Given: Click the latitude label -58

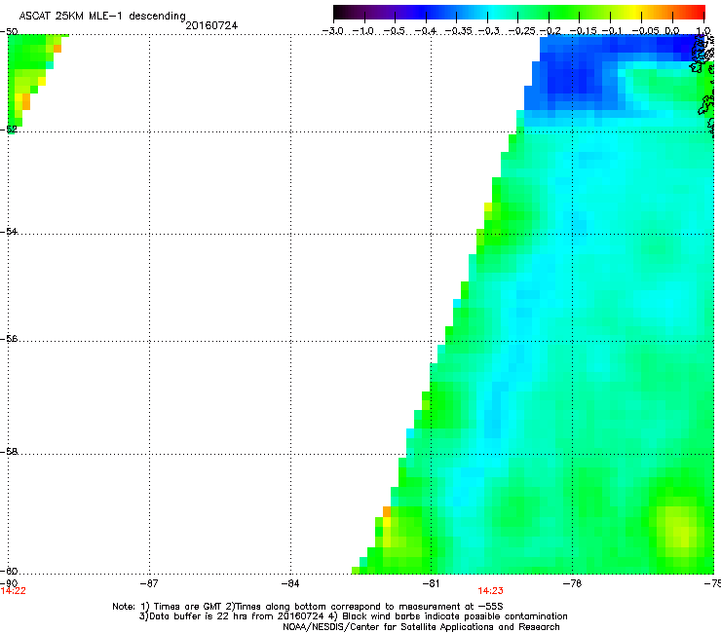Looking at the screenshot, I should pos(9,452).
